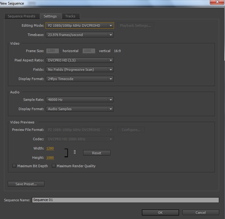Image resolution: width=225 pixels, height=219 pixels.
Task: Click the vertical Frame Size field
Action: point(89,51)
